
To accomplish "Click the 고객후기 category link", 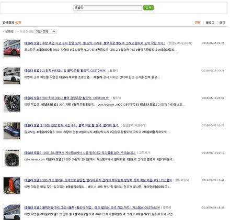I will coord(144,153).
